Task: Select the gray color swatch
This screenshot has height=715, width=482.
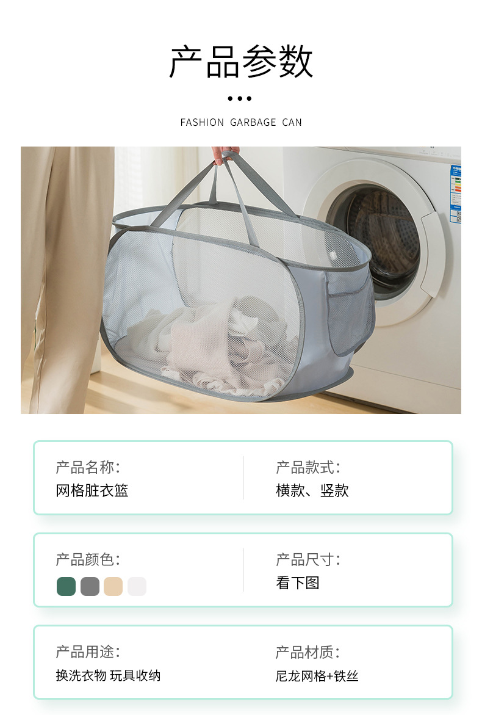Action: (x=90, y=586)
